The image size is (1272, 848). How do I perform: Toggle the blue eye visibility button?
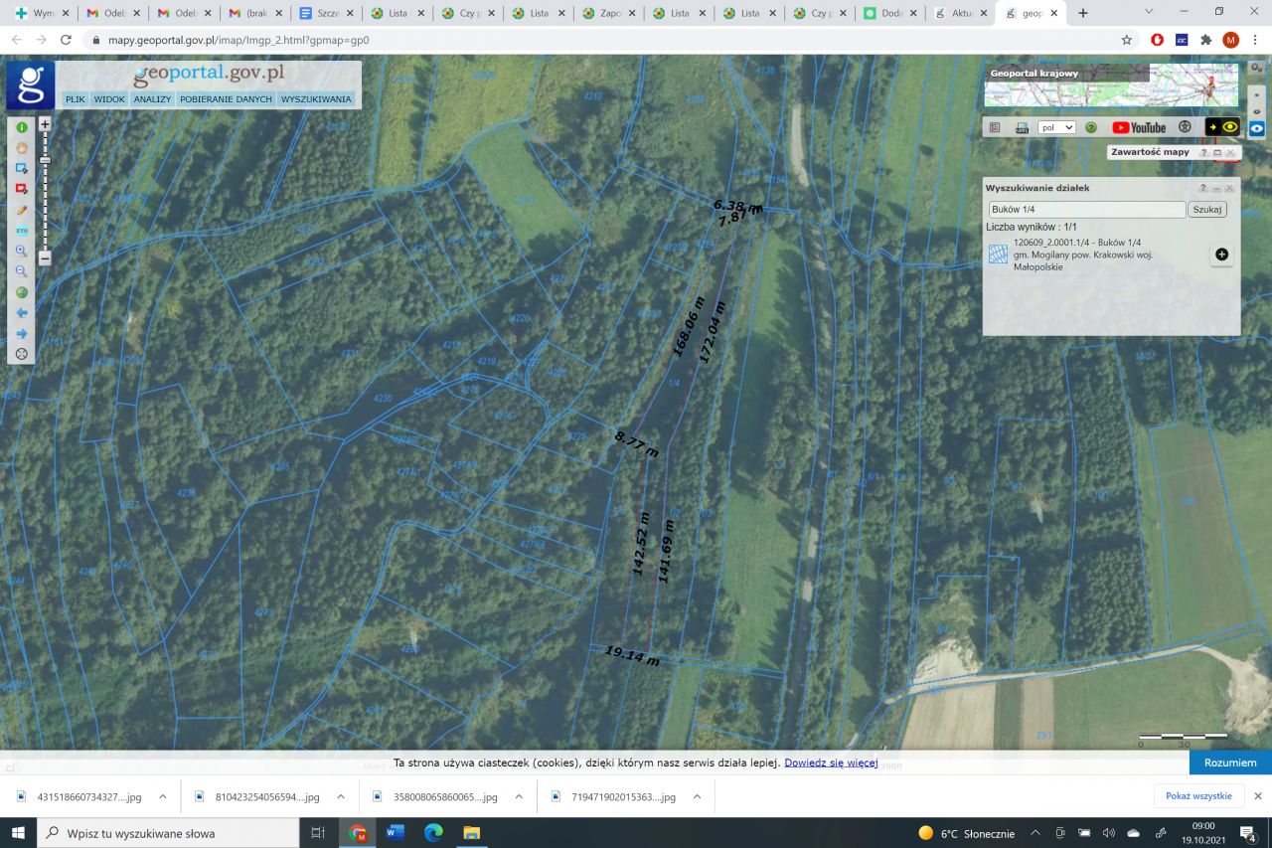[1257, 129]
